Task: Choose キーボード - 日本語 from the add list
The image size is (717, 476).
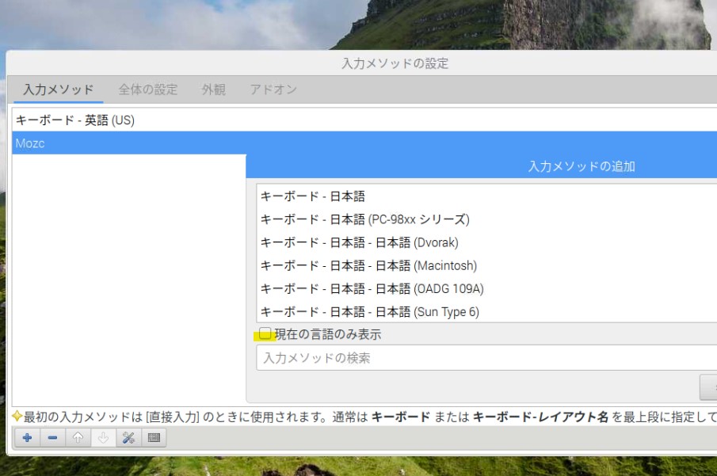Action: pos(313,196)
